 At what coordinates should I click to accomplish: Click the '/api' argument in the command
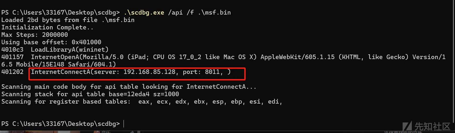click(175, 12)
